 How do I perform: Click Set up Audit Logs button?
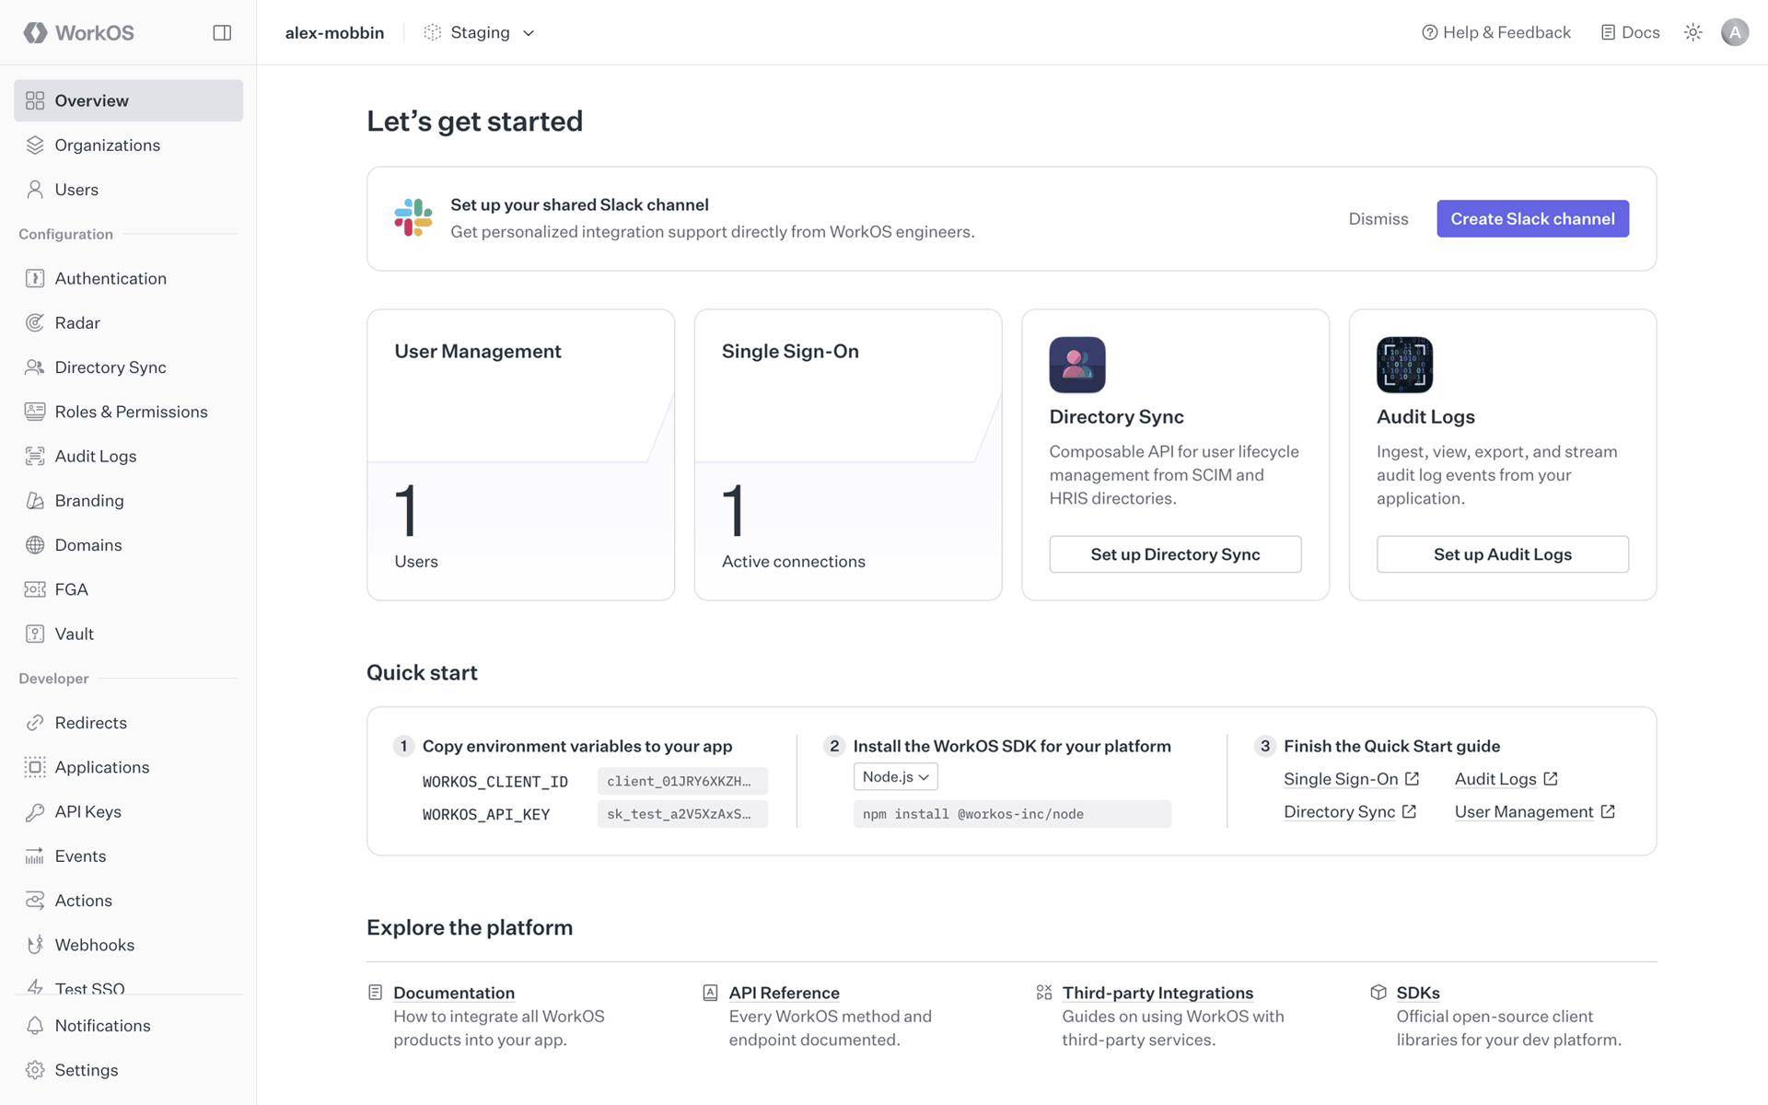[1502, 554]
